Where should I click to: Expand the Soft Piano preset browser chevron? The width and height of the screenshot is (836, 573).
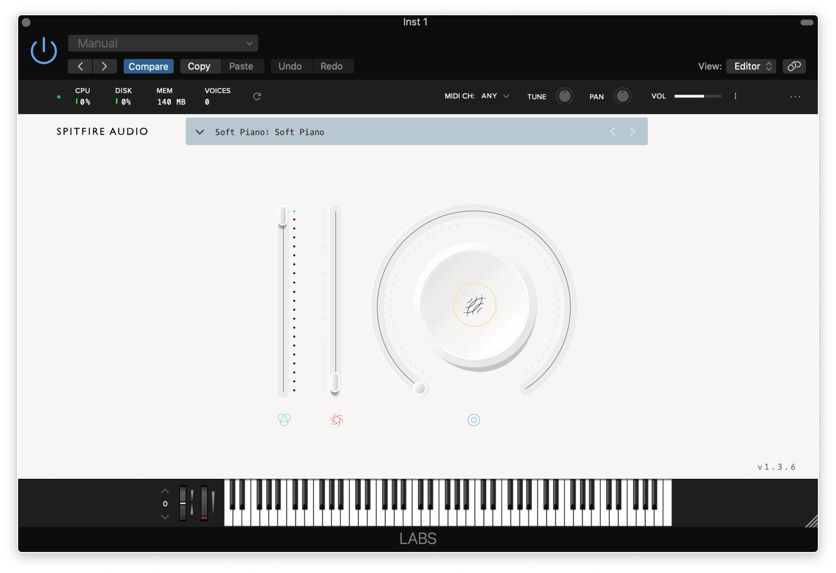[x=200, y=132]
